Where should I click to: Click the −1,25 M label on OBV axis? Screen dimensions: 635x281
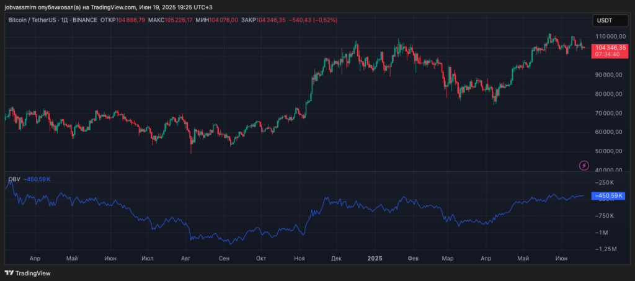[x=605, y=248]
